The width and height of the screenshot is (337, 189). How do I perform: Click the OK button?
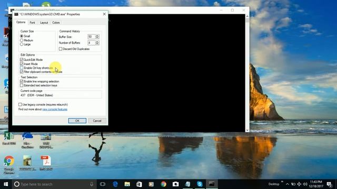[x=77, y=121]
